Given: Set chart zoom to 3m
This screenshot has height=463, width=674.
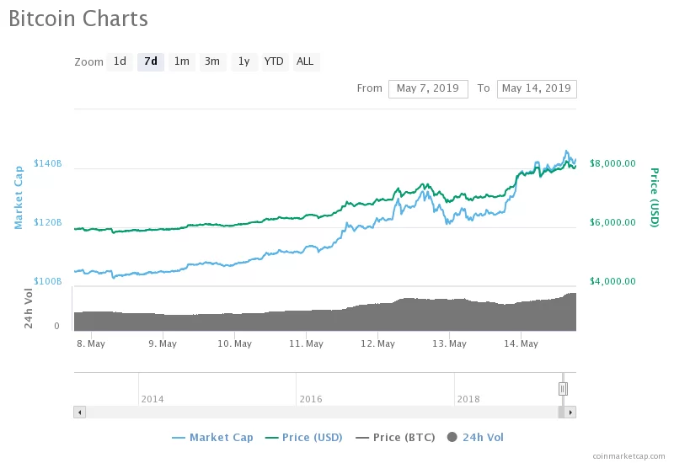Looking at the screenshot, I should click(x=212, y=61).
